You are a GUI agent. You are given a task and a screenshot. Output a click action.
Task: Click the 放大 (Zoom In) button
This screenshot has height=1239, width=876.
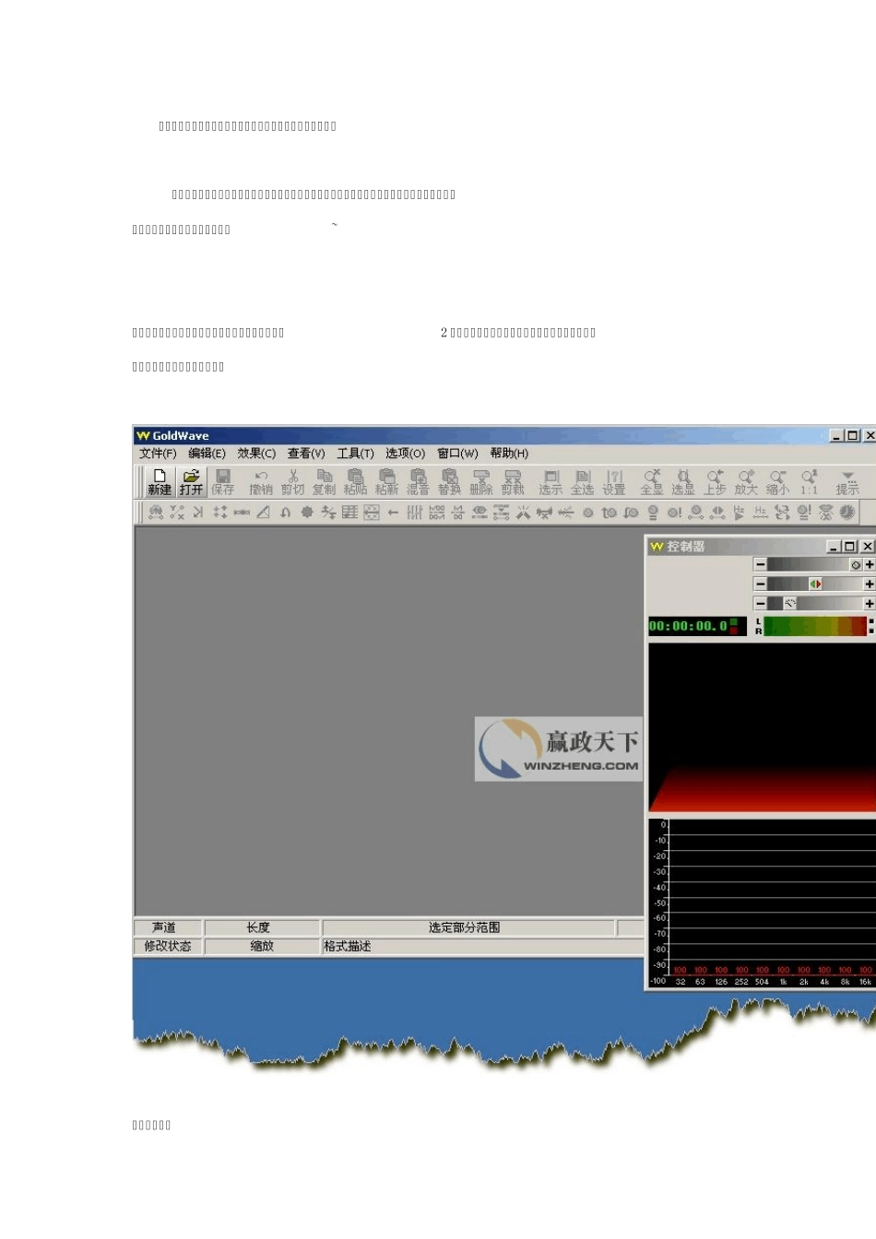pos(746,482)
